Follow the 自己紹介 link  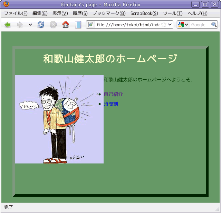point(113,94)
